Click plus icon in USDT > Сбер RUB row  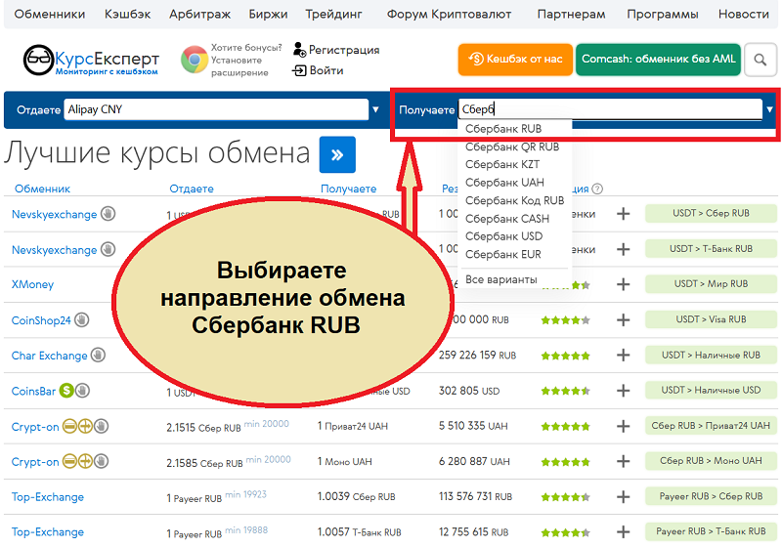(623, 214)
